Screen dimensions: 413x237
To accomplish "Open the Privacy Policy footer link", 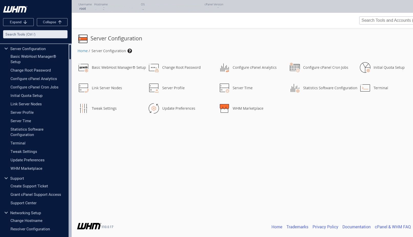I will (325, 227).
